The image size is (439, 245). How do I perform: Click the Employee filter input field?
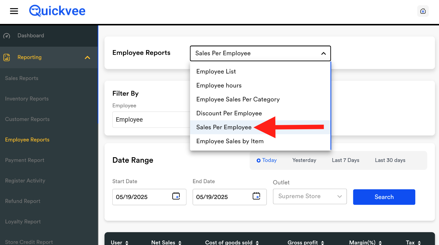tap(151, 120)
